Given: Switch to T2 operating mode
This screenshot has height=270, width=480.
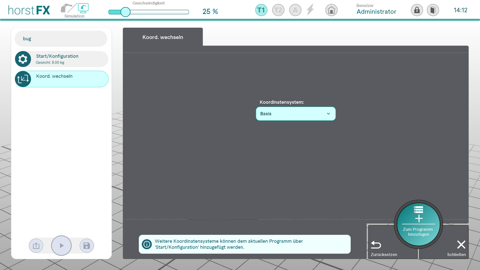Looking at the screenshot, I should (x=278, y=10).
